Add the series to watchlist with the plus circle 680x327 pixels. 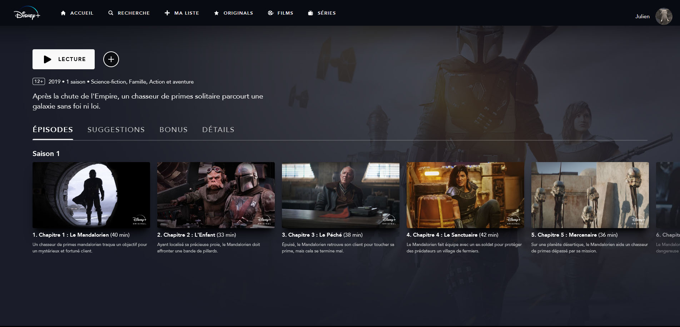tap(111, 59)
